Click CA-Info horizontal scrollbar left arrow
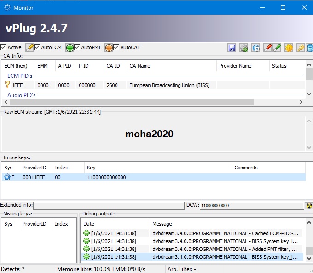This screenshot has height=273, width=313. 6,102
